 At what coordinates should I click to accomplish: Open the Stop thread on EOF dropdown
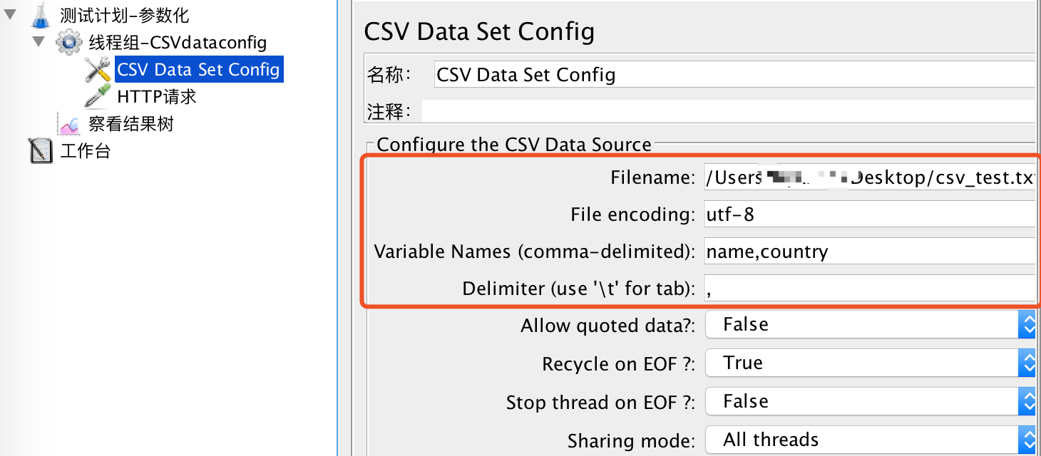tap(870, 402)
